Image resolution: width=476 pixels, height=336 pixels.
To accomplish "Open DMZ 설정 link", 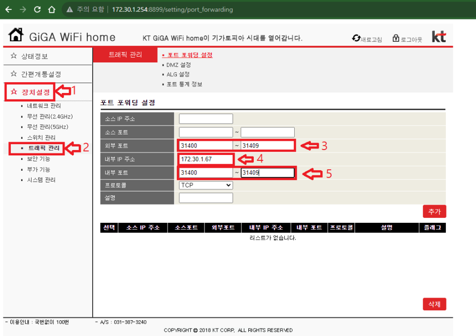I will click(x=178, y=65).
